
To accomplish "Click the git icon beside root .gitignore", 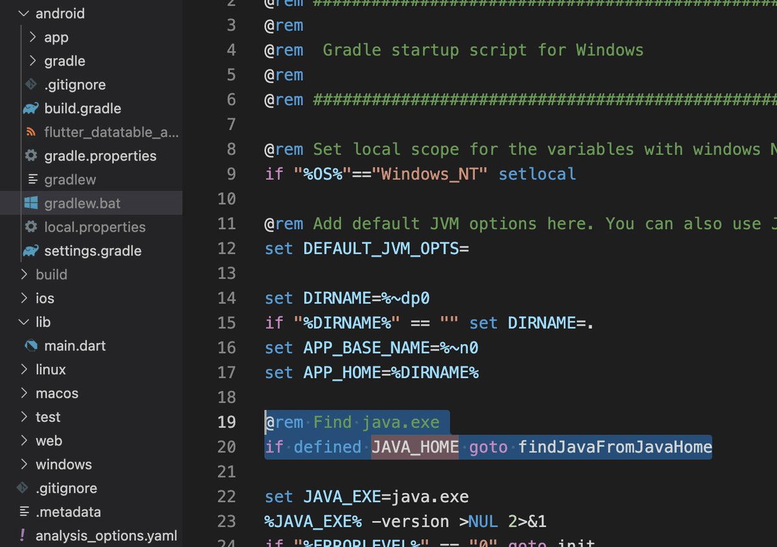I will pyautogui.click(x=22, y=488).
